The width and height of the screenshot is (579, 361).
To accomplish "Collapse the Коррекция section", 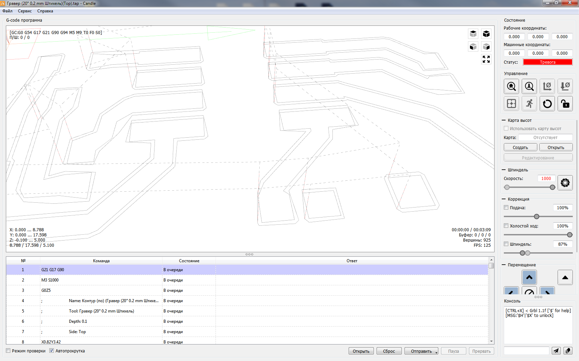I will click(x=504, y=199).
